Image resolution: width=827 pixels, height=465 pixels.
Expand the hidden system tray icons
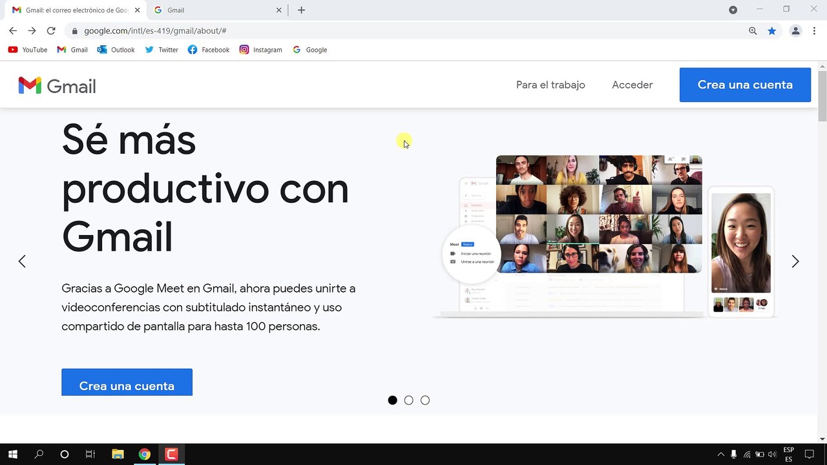point(720,455)
